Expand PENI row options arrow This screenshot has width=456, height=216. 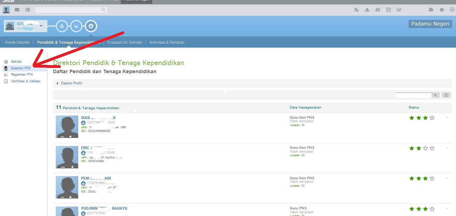447,178
